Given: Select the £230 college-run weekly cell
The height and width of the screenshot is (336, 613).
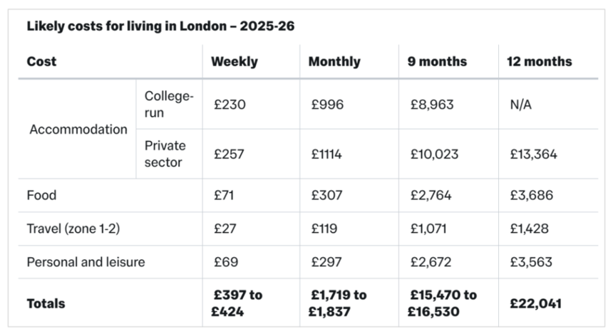Looking at the screenshot, I should click(230, 105).
